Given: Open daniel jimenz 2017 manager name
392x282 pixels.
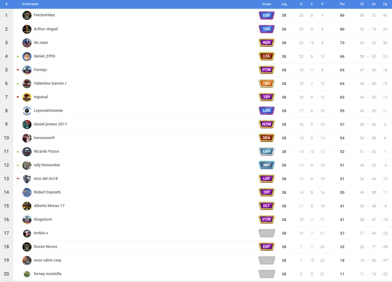Looking at the screenshot, I should click(50, 124).
